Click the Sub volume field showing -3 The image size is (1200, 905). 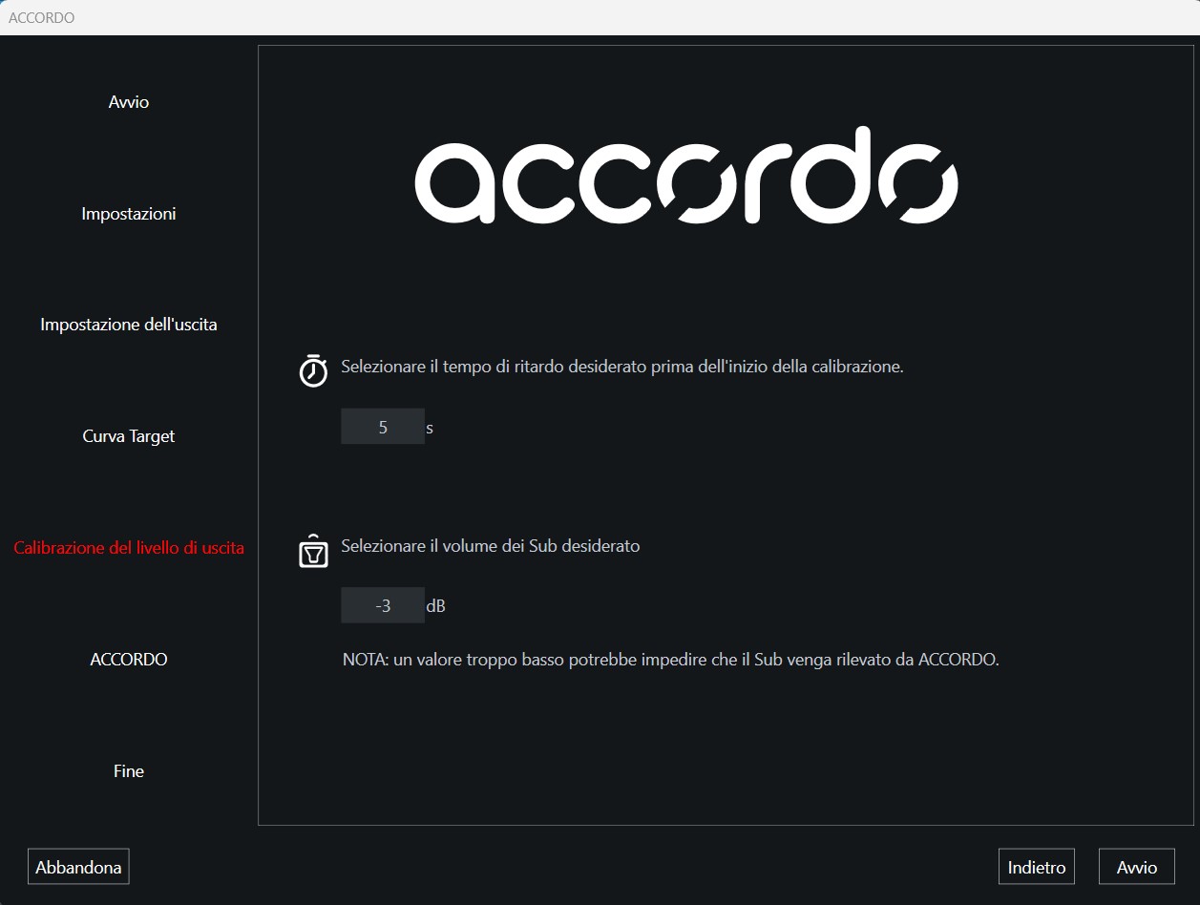coord(383,605)
